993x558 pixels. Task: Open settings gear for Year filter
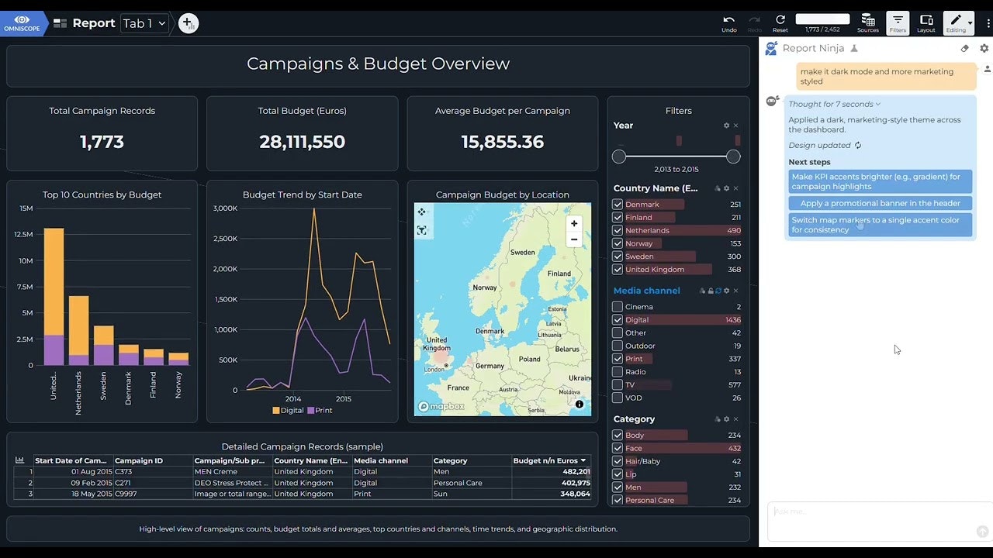(x=726, y=126)
